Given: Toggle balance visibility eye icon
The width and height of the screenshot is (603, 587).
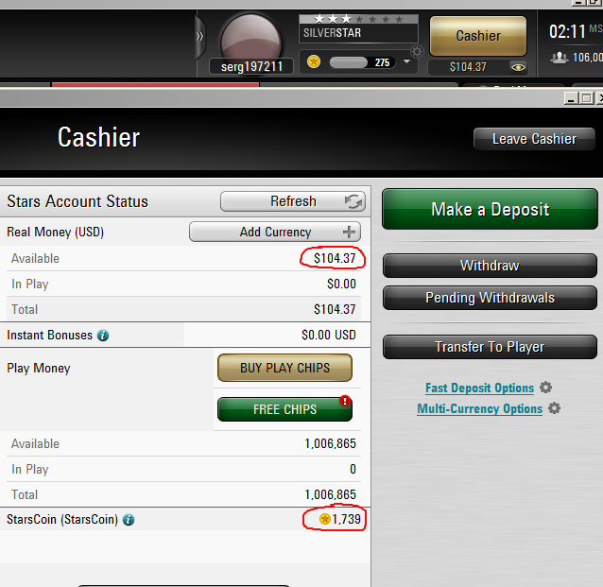Looking at the screenshot, I should [x=518, y=68].
